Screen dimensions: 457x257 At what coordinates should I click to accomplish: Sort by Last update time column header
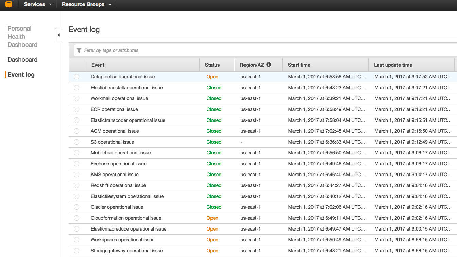(393, 65)
